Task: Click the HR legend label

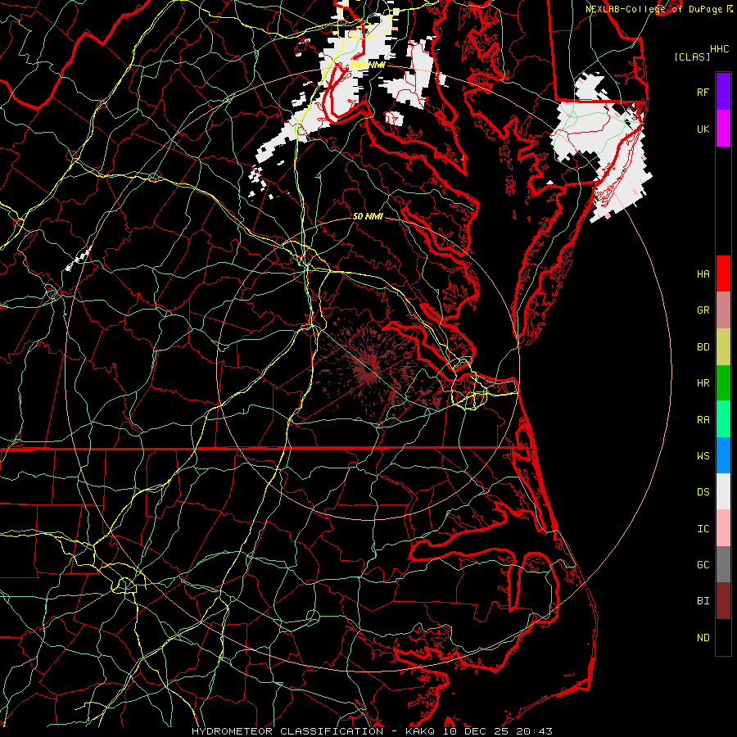Action: pyautogui.click(x=703, y=383)
